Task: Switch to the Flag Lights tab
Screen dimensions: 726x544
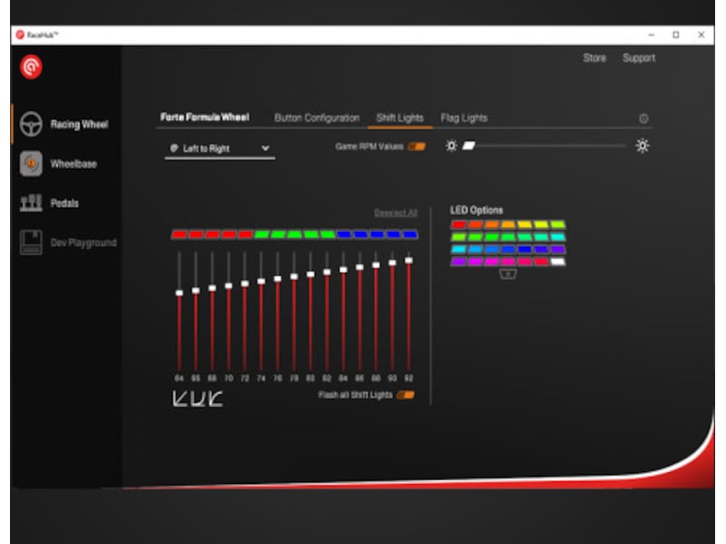Action: 464,118
